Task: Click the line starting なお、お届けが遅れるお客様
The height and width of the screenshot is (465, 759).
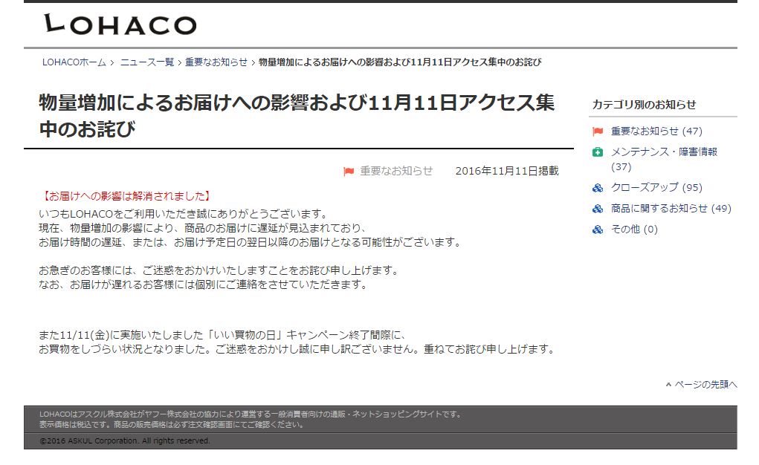Action: (204, 284)
